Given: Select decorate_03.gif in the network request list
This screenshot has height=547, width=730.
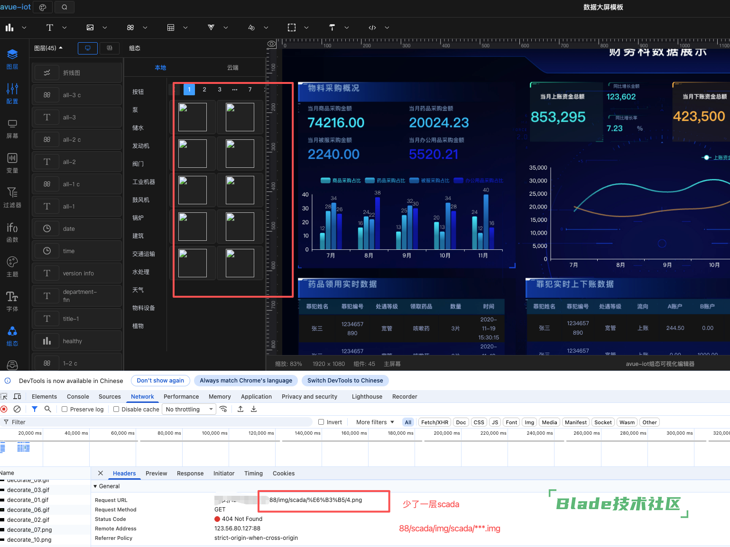Looking at the screenshot, I should (28, 490).
